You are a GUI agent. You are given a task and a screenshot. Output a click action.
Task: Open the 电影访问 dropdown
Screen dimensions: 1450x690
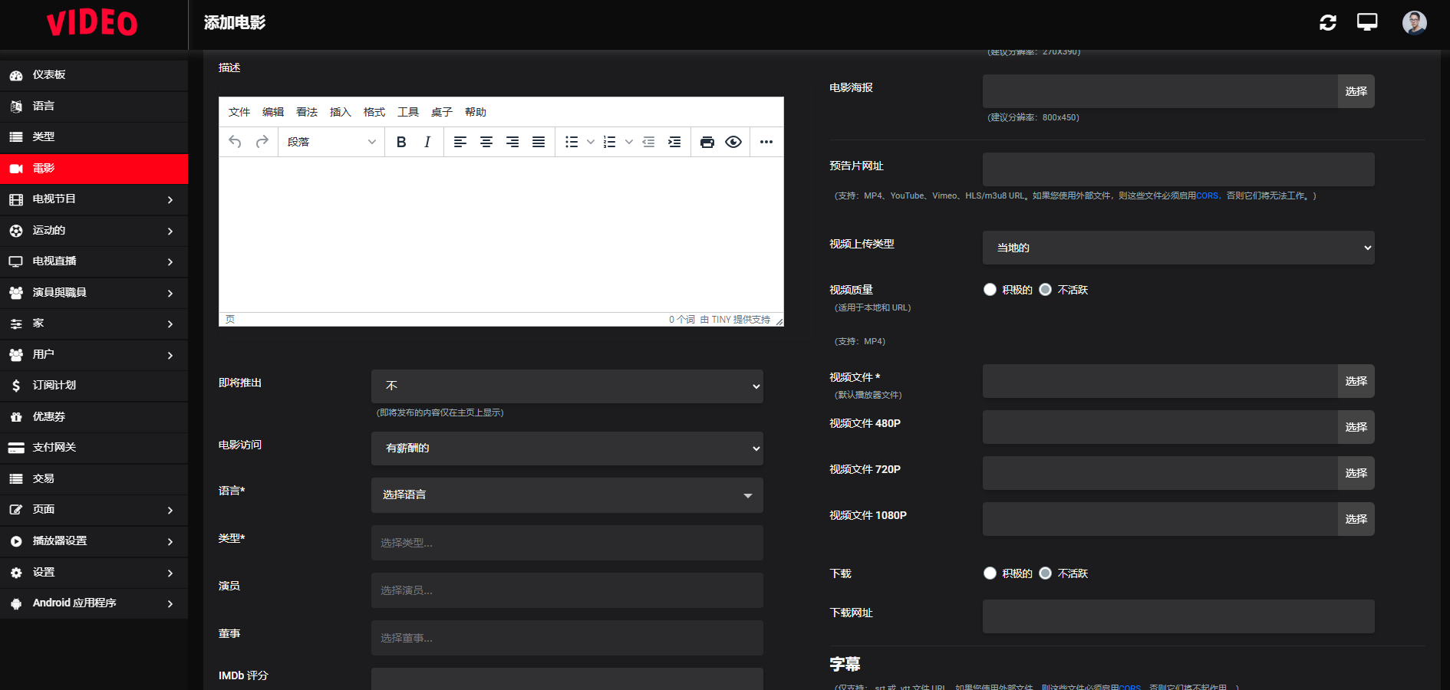click(566, 449)
